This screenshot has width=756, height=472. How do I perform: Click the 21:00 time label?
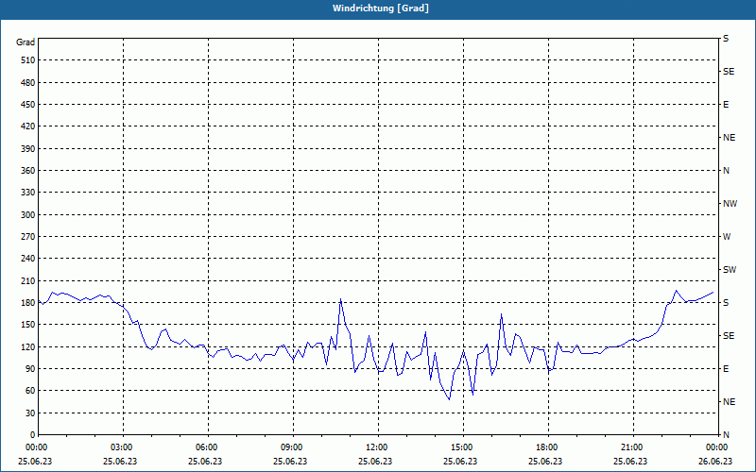point(633,447)
